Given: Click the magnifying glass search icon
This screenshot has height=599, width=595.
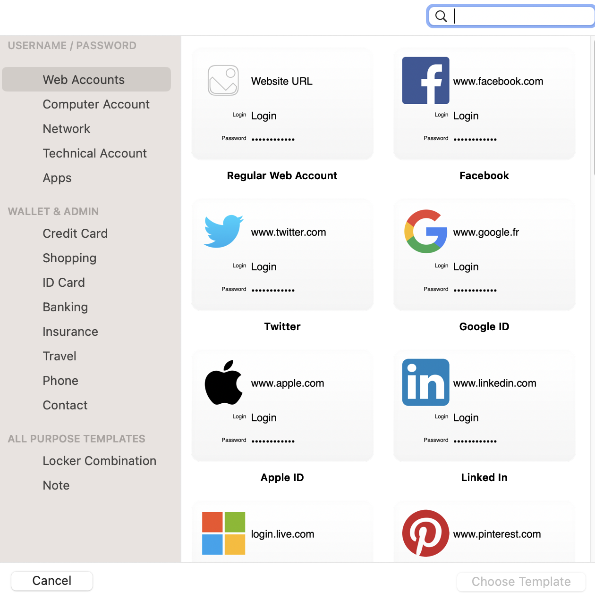Looking at the screenshot, I should click(x=441, y=16).
